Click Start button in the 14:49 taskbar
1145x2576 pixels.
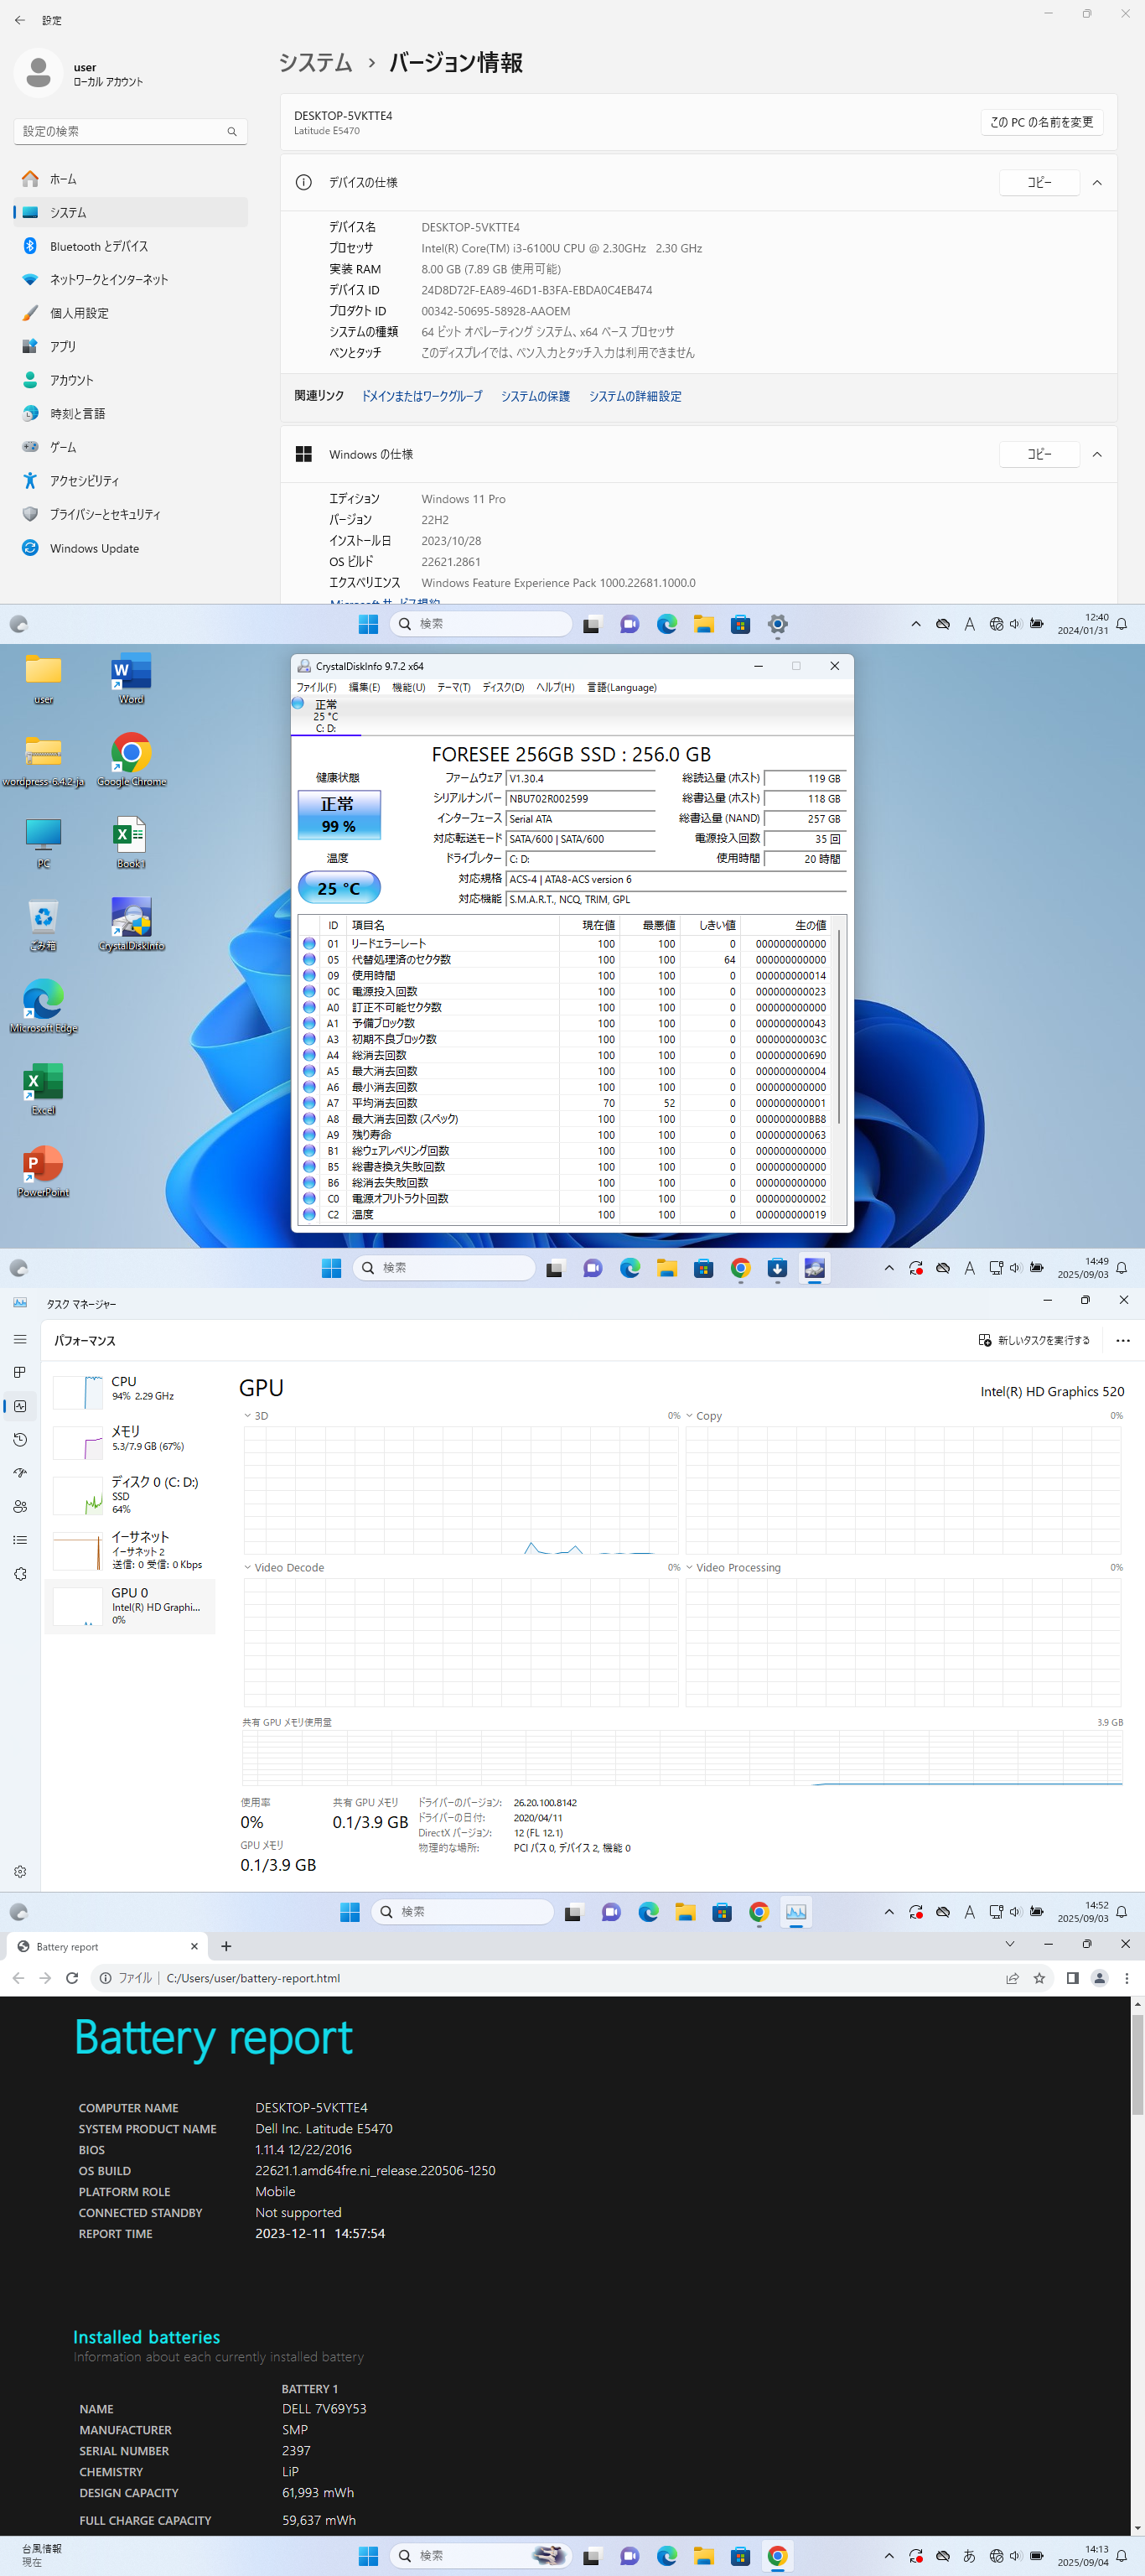[x=331, y=1268]
